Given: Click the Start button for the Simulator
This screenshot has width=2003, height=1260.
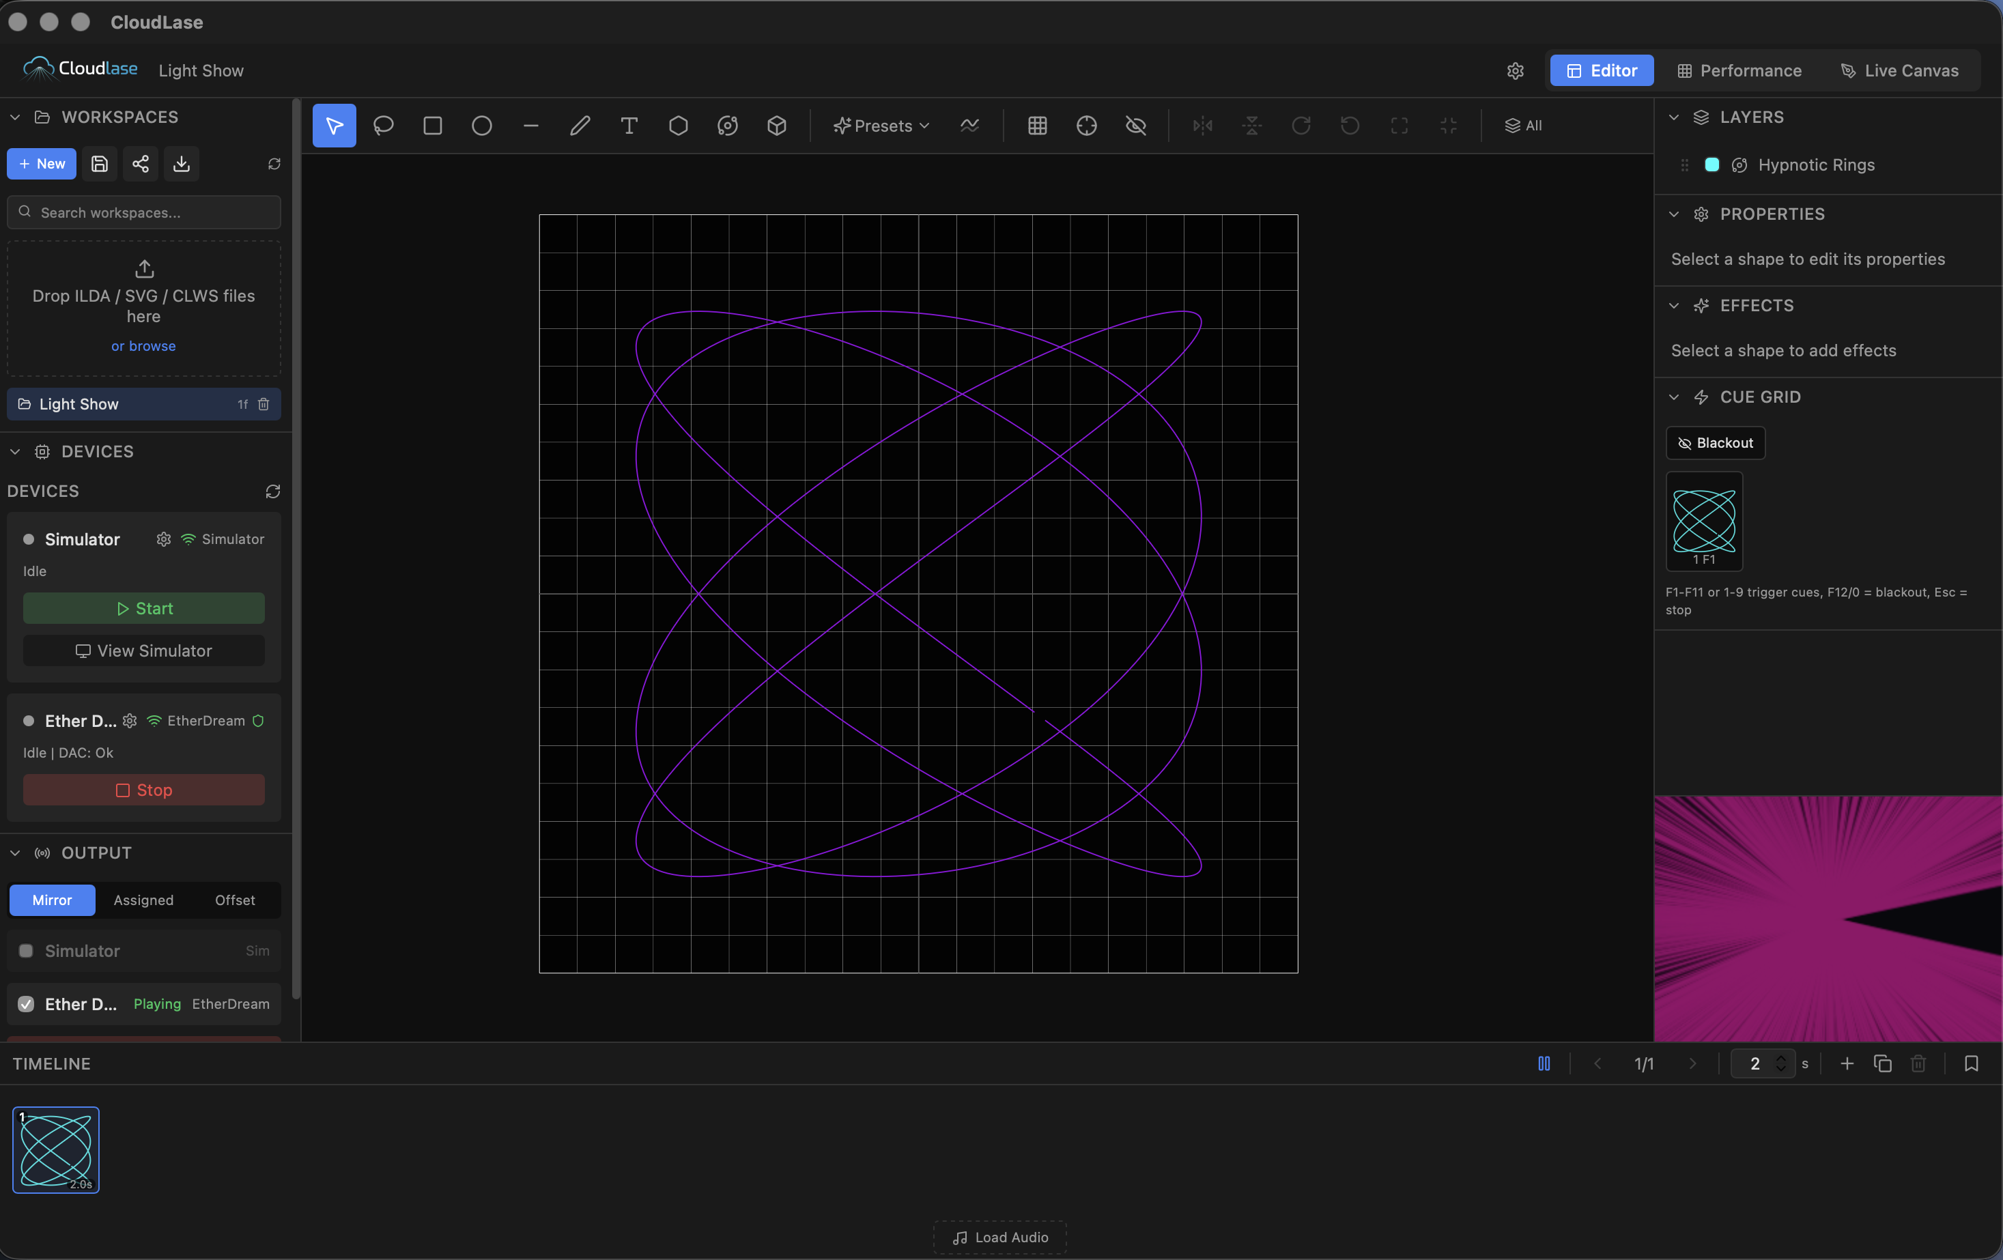Looking at the screenshot, I should click(143, 608).
